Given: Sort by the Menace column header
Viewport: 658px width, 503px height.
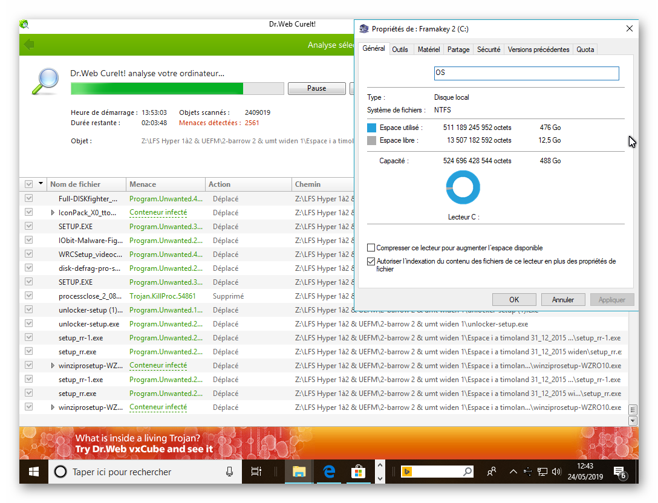Looking at the screenshot, I should [166, 184].
